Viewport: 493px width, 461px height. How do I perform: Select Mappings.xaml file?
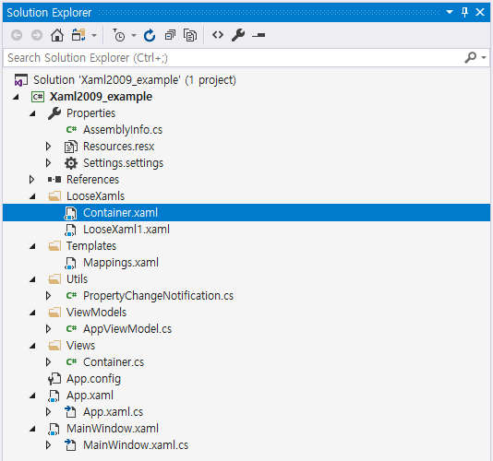pos(121,263)
